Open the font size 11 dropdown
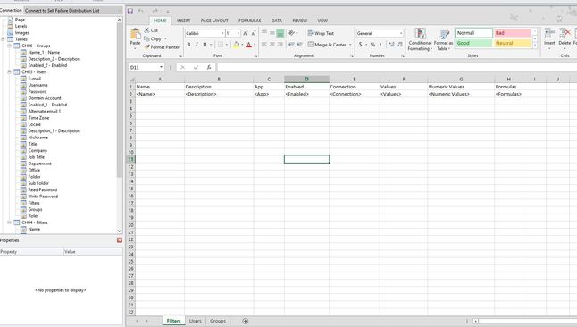This screenshot has height=327, width=577. coord(238,34)
